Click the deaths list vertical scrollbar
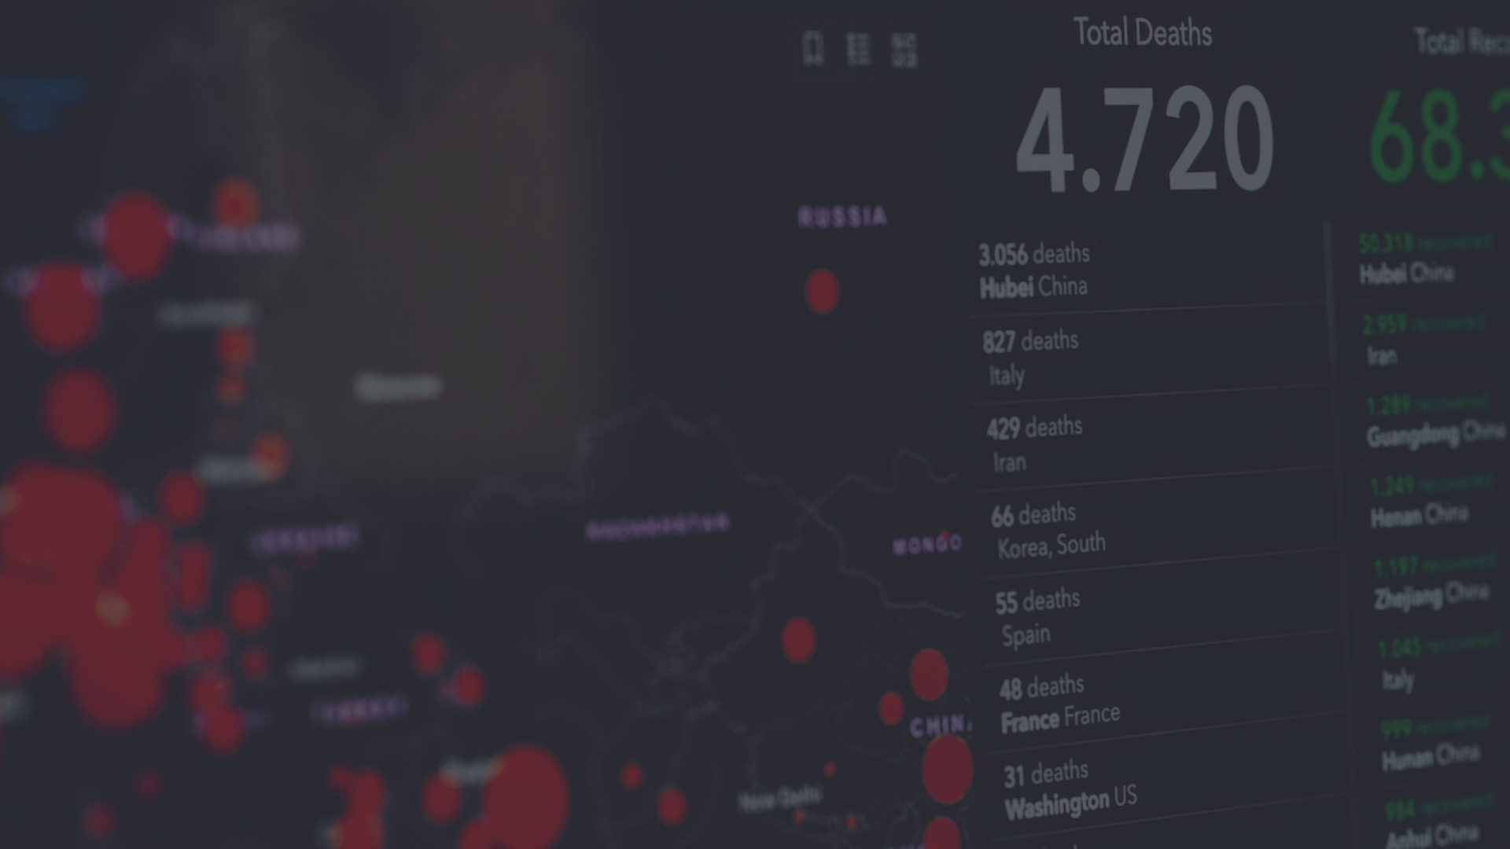The width and height of the screenshot is (1510, 849). pyautogui.click(x=1328, y=291)
